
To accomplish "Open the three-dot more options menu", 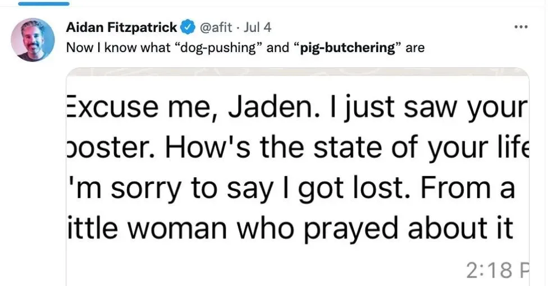I will pyautogui.click(x=521, y=27).
